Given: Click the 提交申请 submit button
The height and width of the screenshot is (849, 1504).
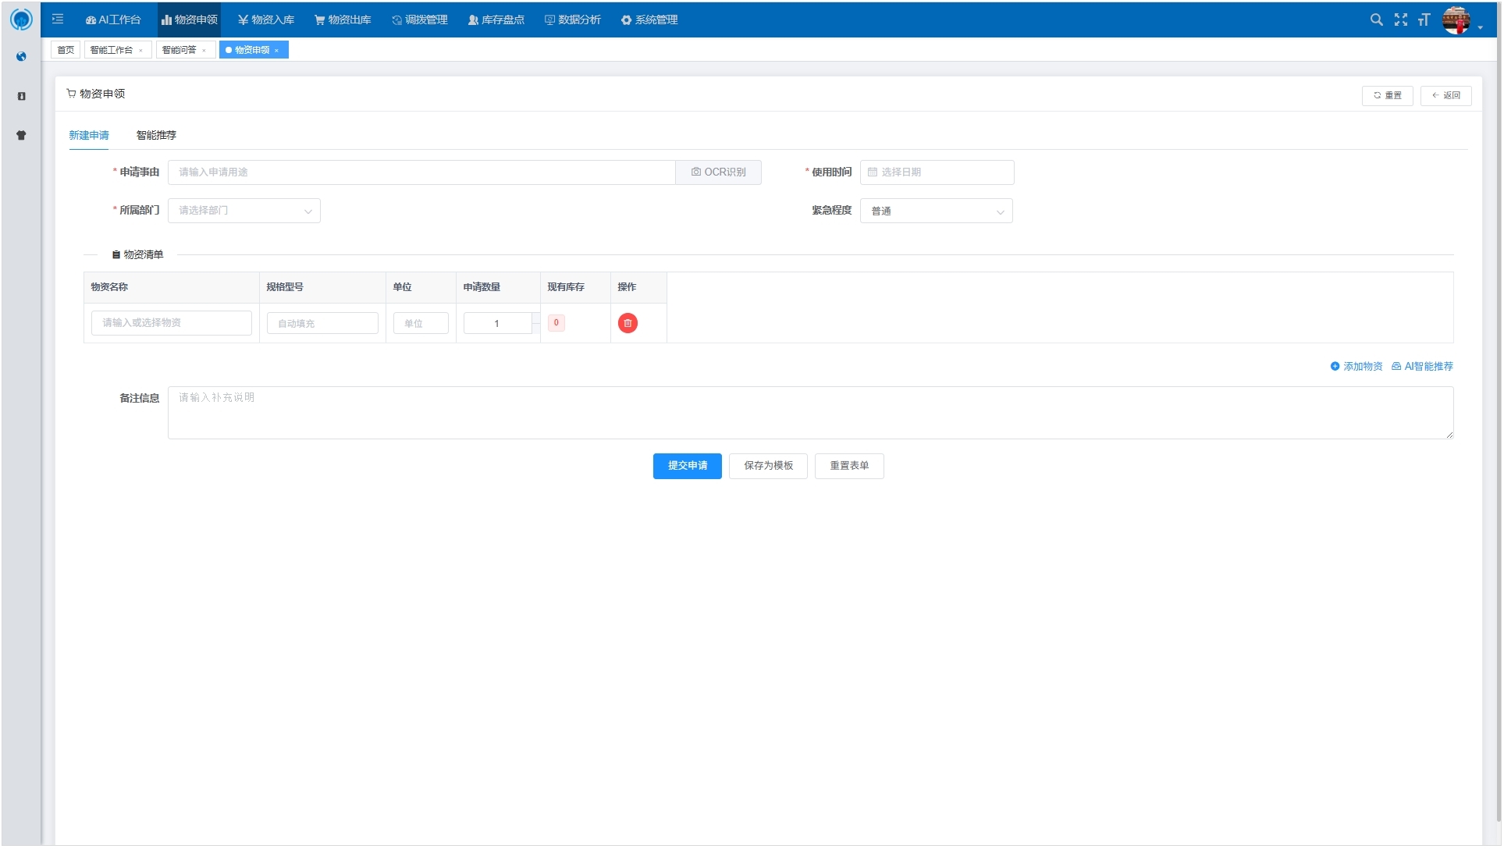Looking at the screenshot, I should 687,466.
